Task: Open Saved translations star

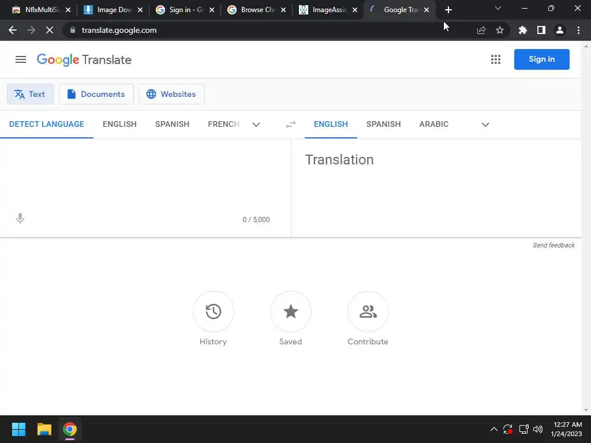Action: click(x=291, y=311)
